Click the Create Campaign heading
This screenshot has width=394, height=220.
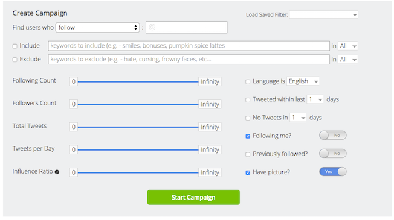[40, 13]
